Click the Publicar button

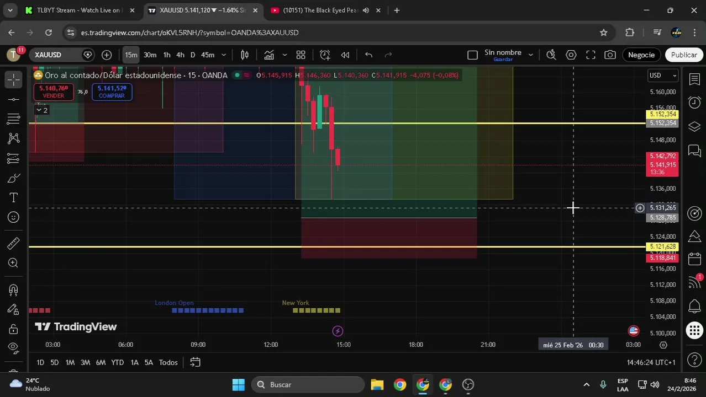click(684, 55)
